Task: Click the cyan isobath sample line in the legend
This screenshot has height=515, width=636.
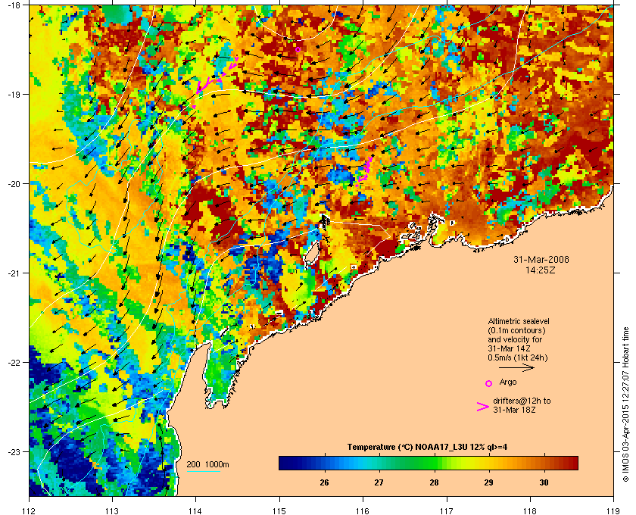Action: click(203, 471)
